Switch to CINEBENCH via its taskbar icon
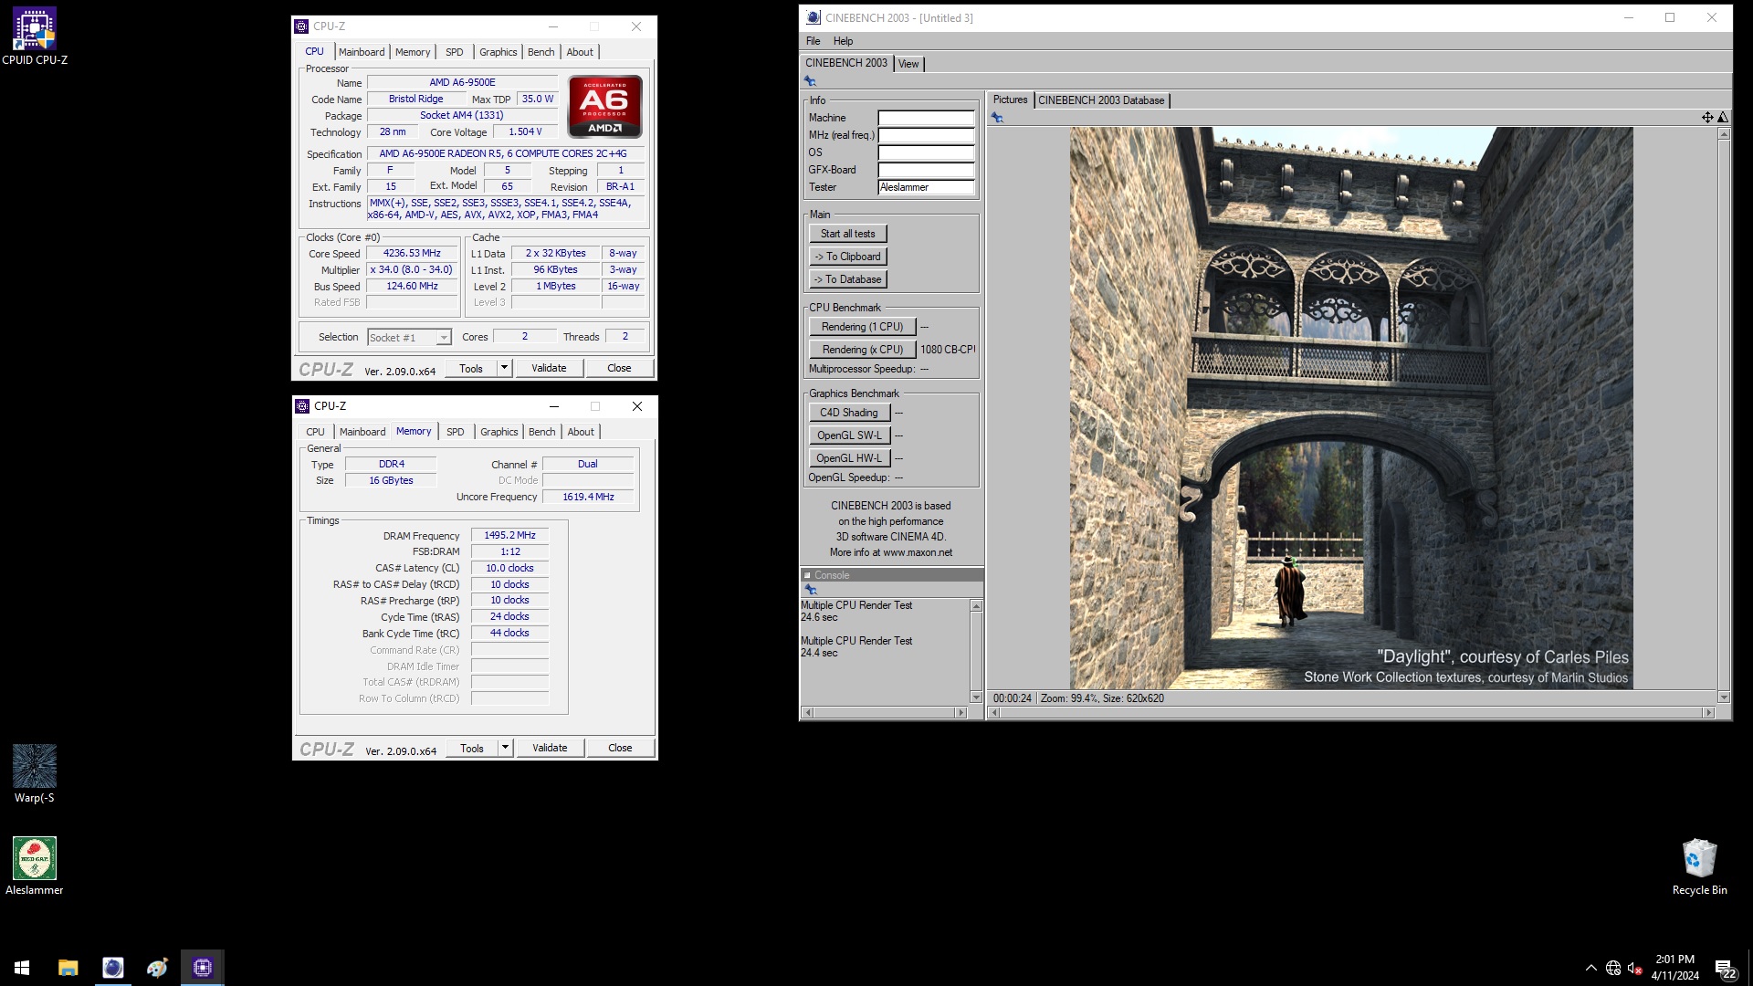Screen dimensions: 1753x986 pos(112,967)
